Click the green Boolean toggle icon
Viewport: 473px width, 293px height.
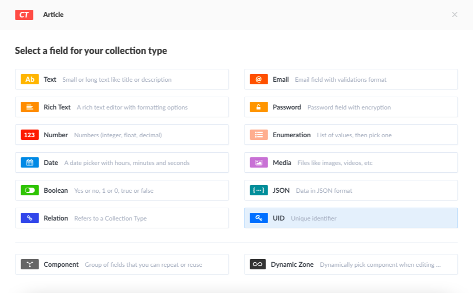pos(30,190)
